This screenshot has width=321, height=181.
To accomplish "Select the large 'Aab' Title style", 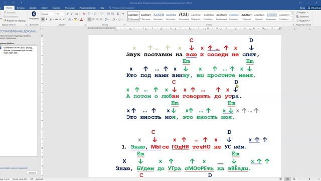I will click(x=184, y=16).
